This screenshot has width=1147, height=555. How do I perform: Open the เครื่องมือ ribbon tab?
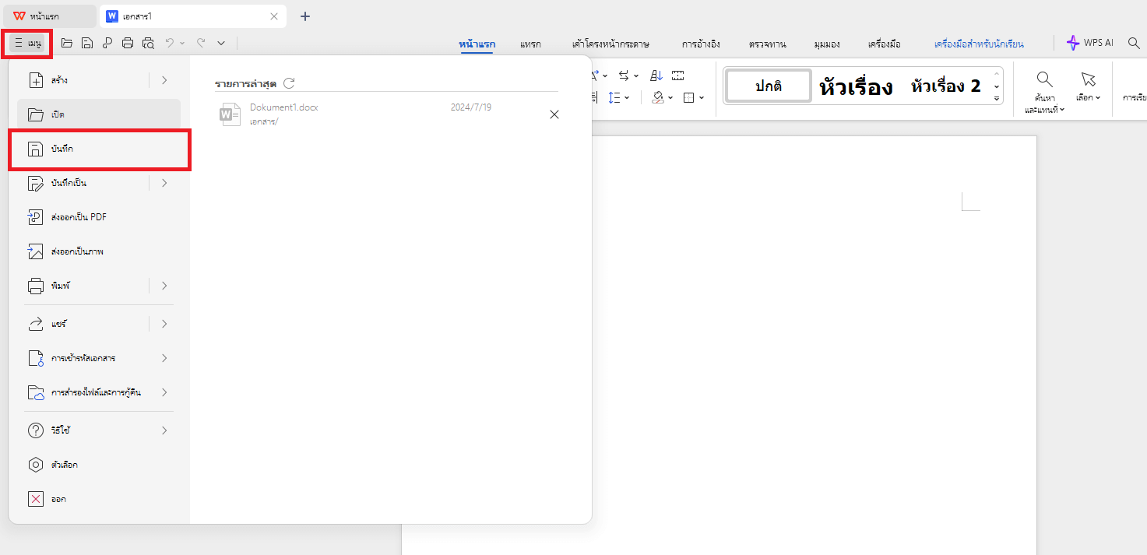[885, 44]
